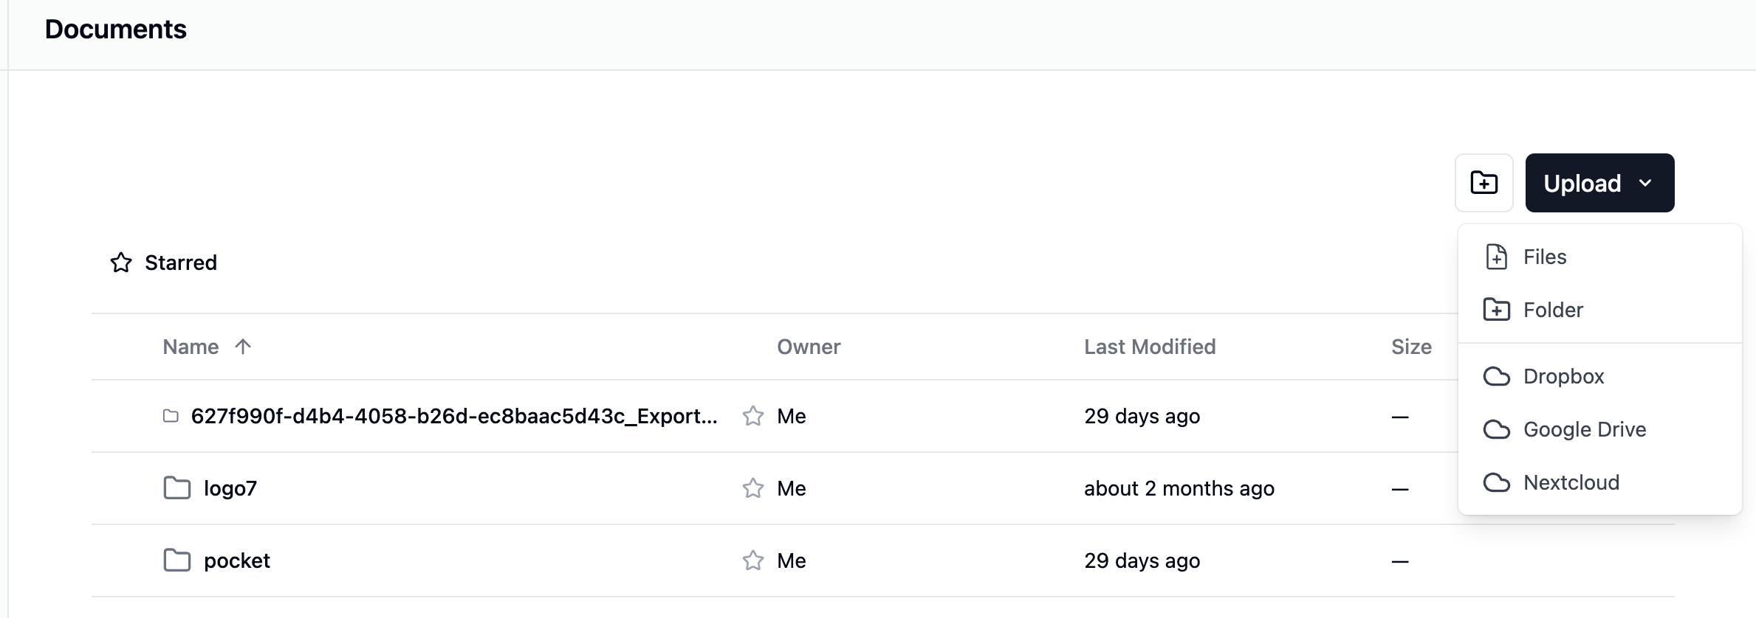The height and width of the screenshot is (618, 1756).
Task: Click the new folder icon beside Upload
Action: [x=1484, y=183]
